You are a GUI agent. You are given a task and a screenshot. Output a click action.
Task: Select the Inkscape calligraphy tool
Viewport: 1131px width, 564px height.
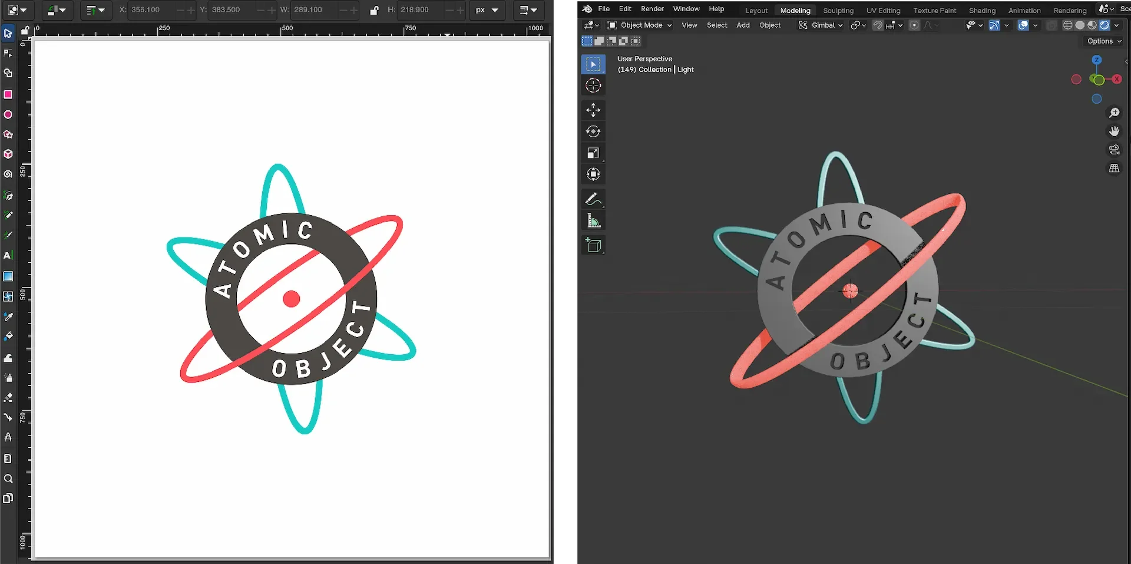(x=8, y=235)
